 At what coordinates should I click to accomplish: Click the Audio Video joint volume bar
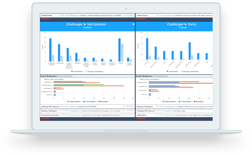click(x=59, y=53)
